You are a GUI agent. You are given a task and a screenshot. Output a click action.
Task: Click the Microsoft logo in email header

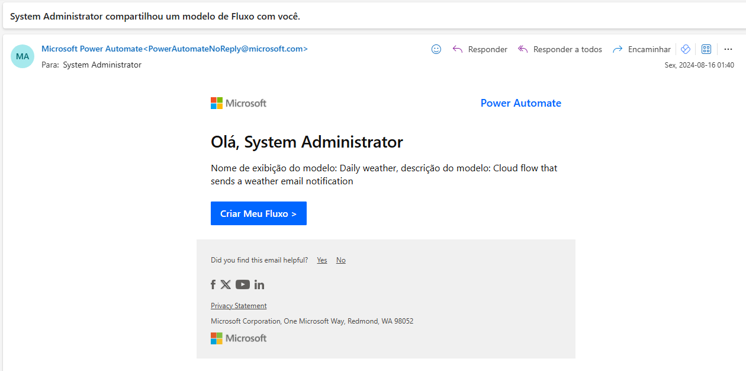click(239, 103)
